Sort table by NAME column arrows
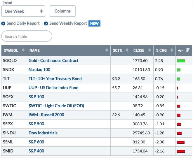 click(107, 50)
